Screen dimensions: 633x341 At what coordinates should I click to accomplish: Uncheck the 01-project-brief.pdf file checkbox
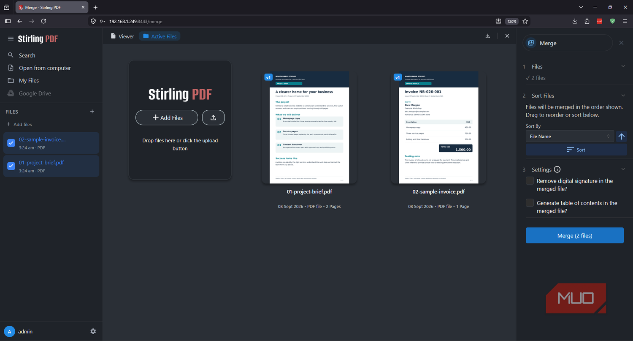pos(11,166)
